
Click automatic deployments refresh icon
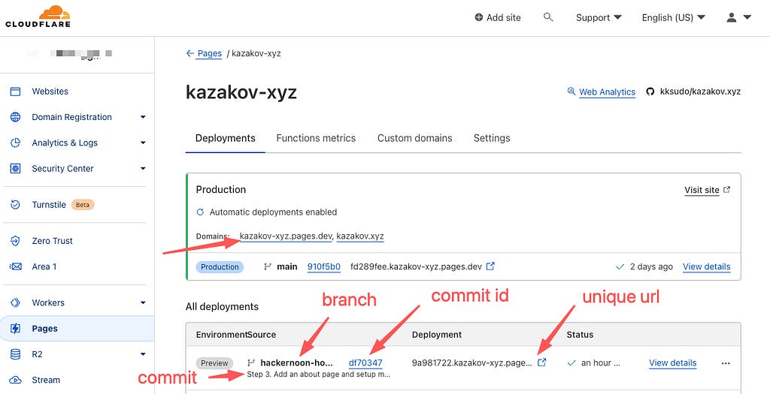click(200, 212)
